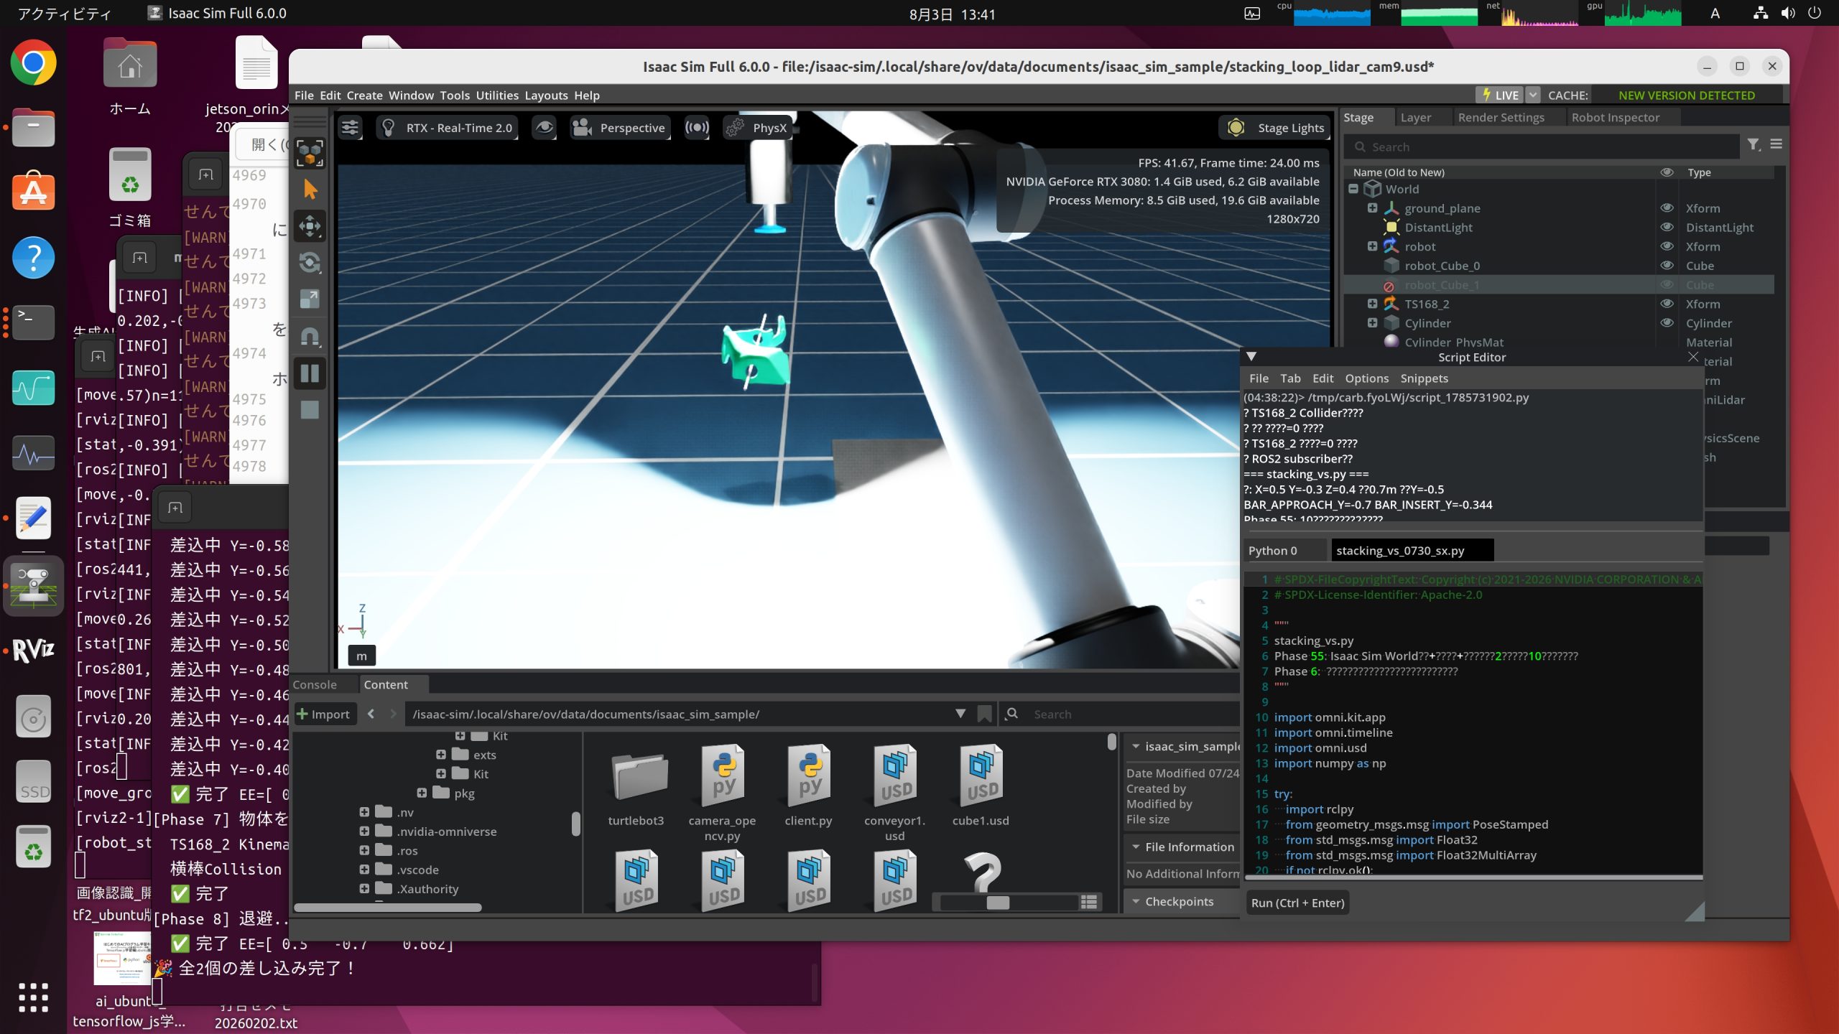Close the Script Editor panel
The width and height of the screenshot is (1839, 1034).
coord(1693,357)
